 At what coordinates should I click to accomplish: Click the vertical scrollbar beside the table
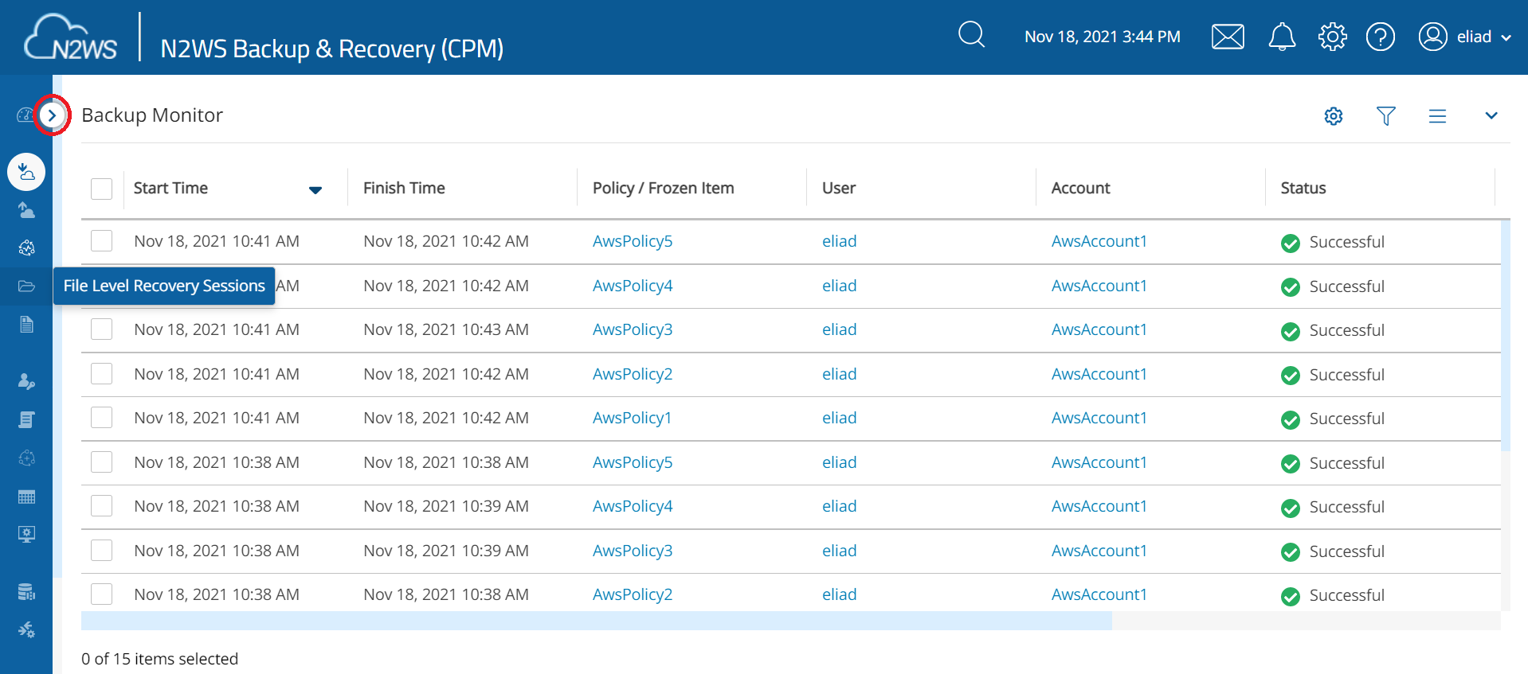click(1505, 335)
